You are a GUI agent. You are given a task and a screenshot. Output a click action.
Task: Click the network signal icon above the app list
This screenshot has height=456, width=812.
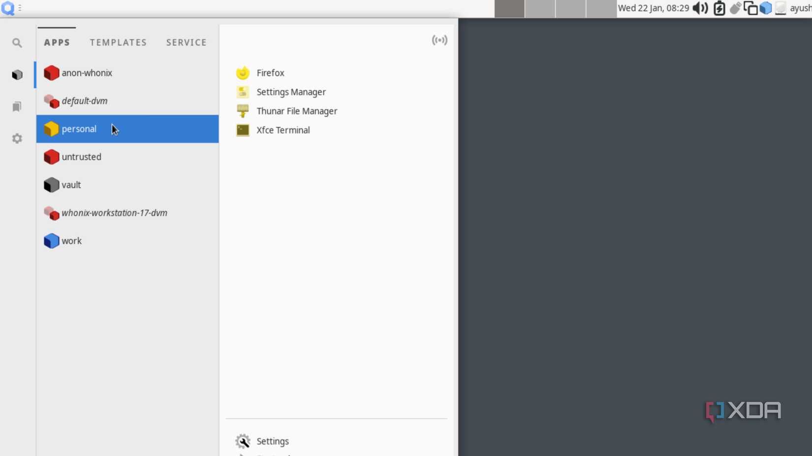coord(439,40)
